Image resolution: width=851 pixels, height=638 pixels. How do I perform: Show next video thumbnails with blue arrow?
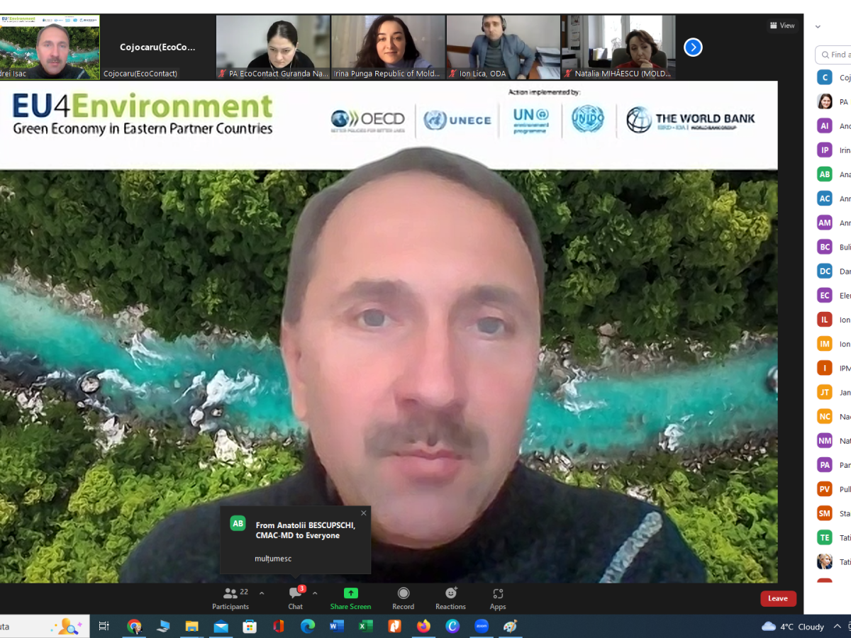click(693, 47)
